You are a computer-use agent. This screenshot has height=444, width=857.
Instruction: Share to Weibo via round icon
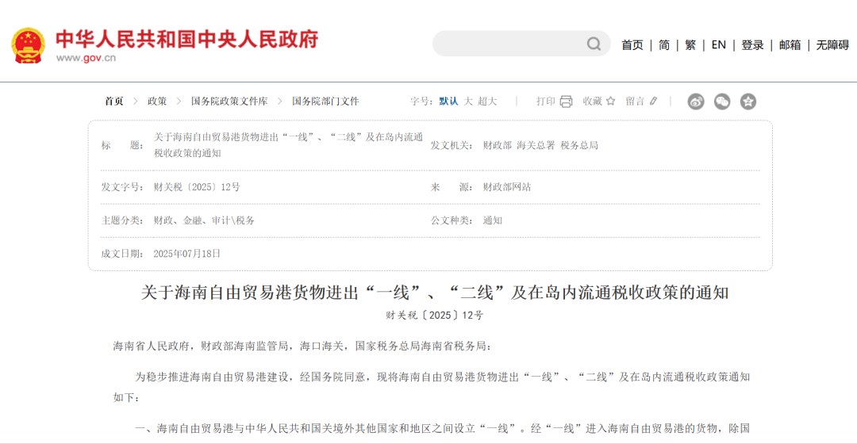pos(696,101)
